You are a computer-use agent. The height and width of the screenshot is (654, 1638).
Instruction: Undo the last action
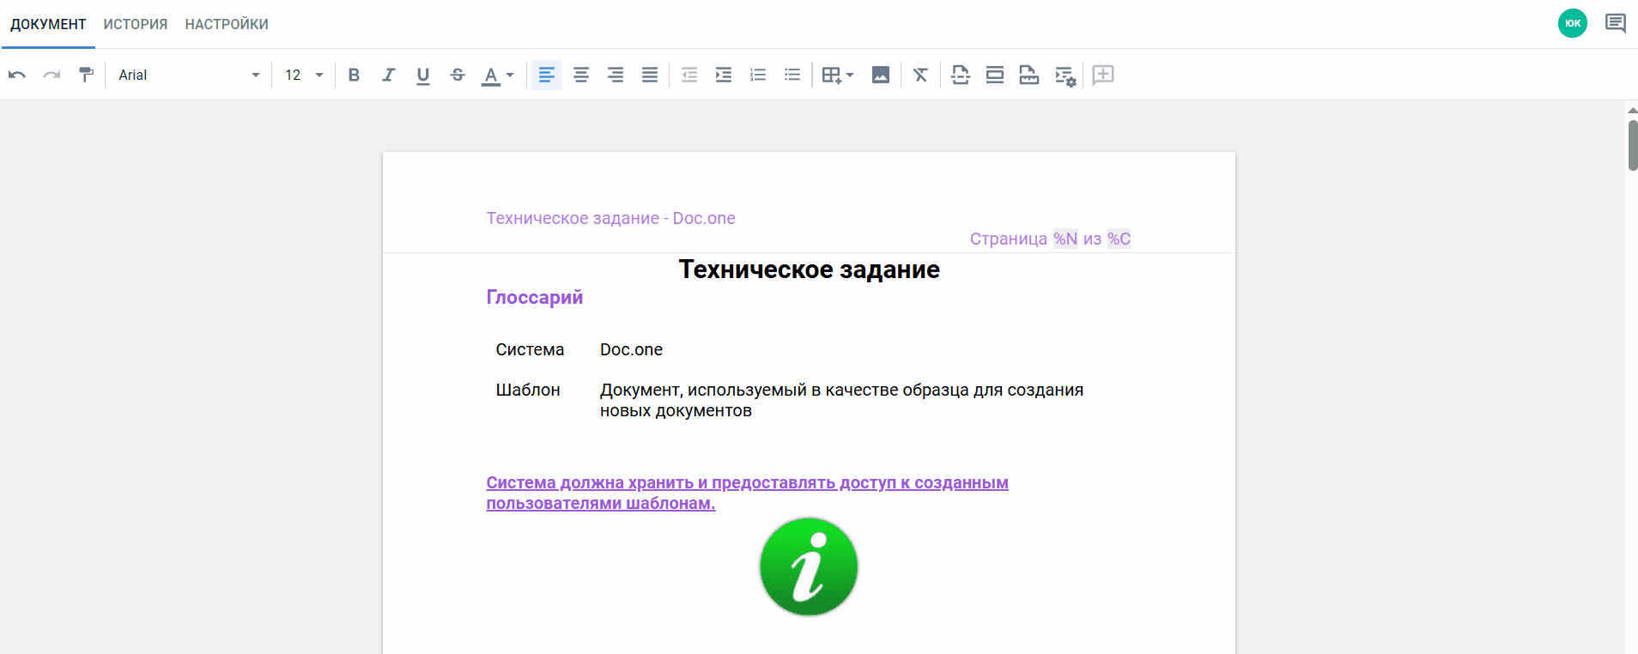click(x=17, y=75)
